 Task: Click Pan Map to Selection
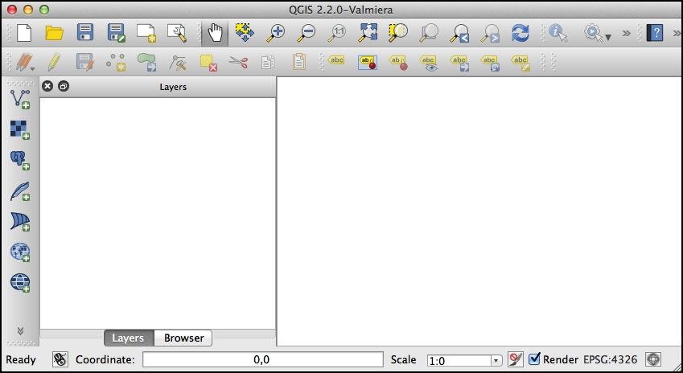(x=245, y=33)
